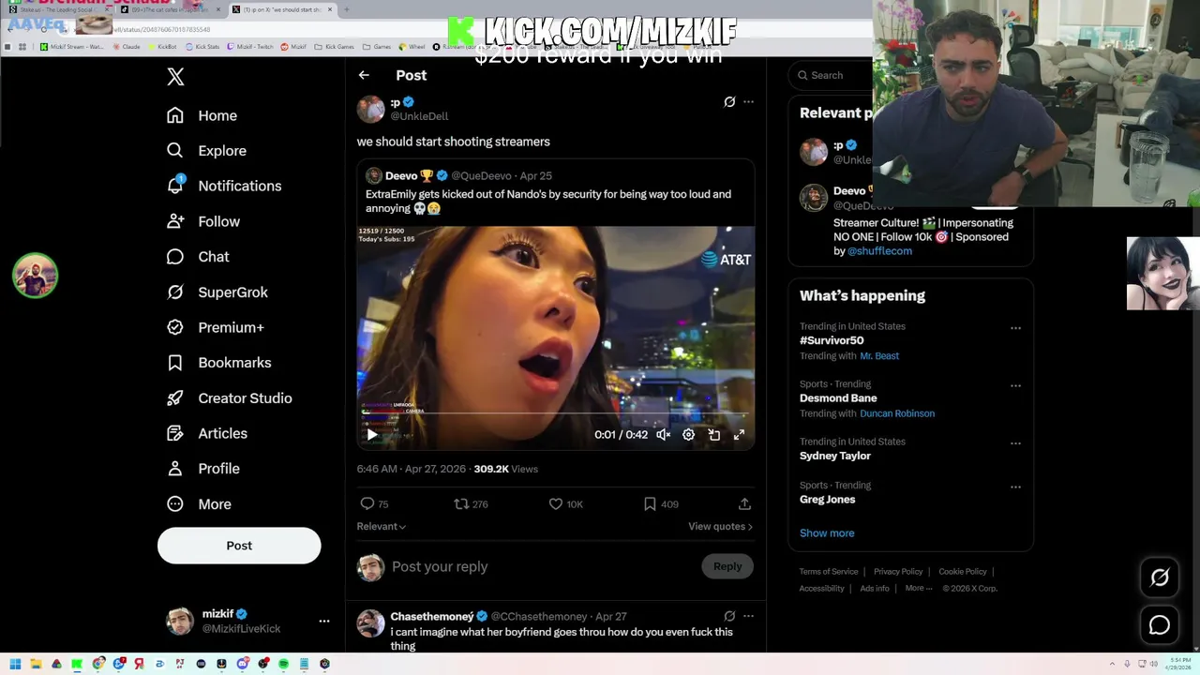Go back using the Post arrow

(364, 75)
